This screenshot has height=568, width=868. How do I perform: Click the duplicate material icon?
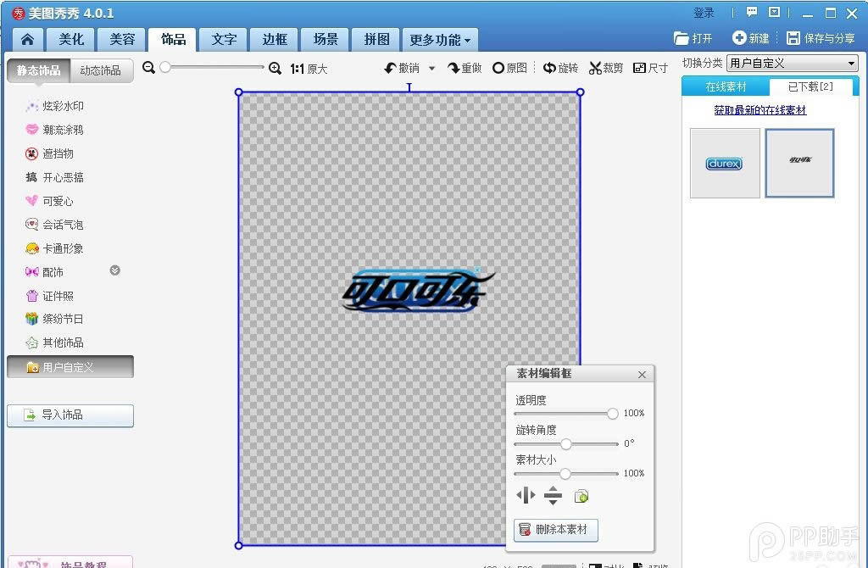click(581, 496)
